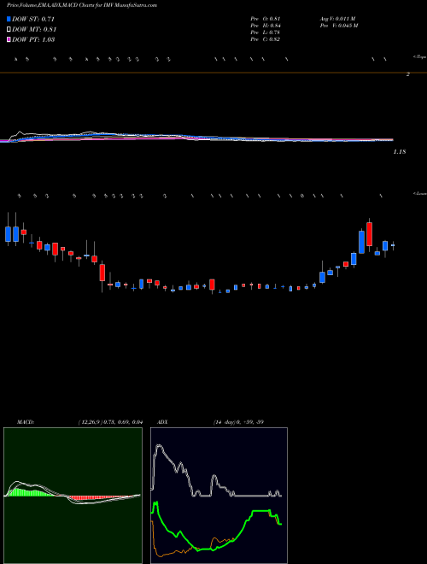Click the 'Pre H: 0.84' high value
This screenshot has height=564, width=427.
click(x=266, y=26)
